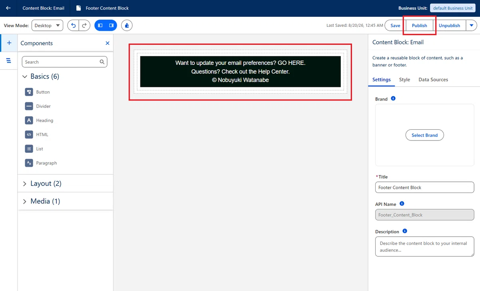Select the List component icon

click(x=29, y=149)
